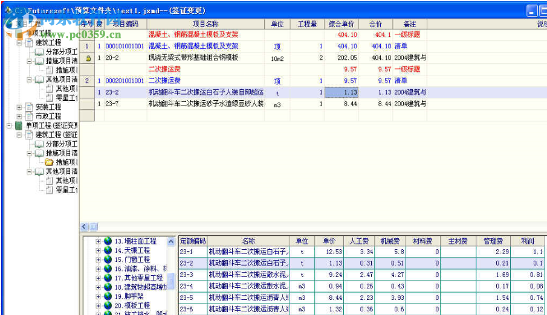Click the green book icon of 单项工程(签证变更)
This screenshot has width=547, height=315.
19,126
